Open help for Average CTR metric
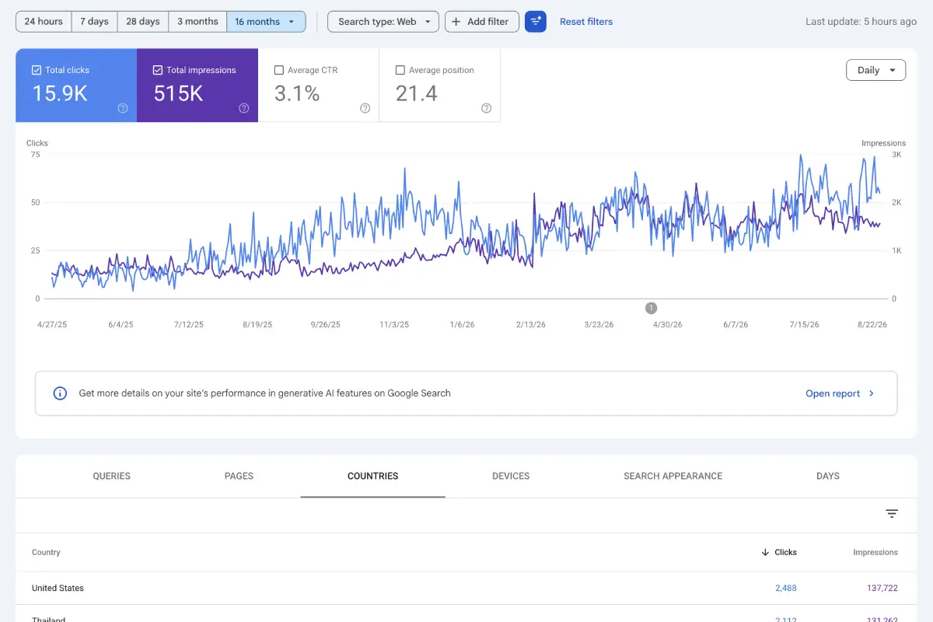Screen dimensions: 933x622 tap(365, 108)
